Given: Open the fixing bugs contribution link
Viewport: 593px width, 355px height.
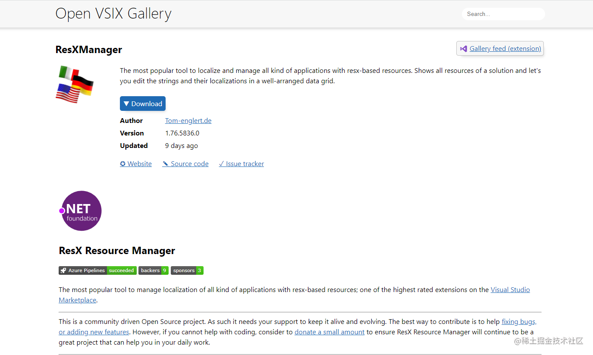Looking at the screenshot, I should click(518, 321).
